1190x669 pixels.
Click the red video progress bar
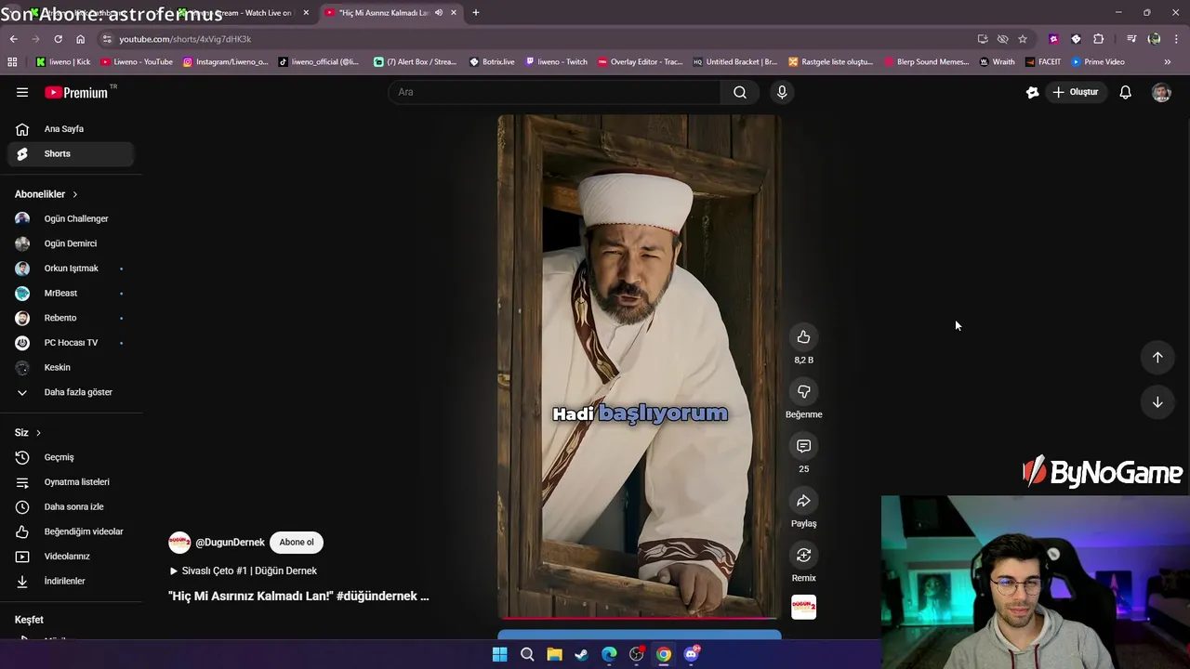coord(639,618)
